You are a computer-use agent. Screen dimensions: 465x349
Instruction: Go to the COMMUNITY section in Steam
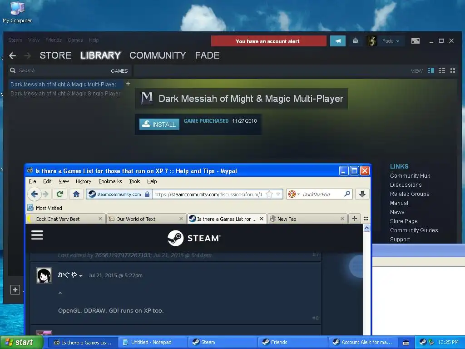(x=158, y=55)
